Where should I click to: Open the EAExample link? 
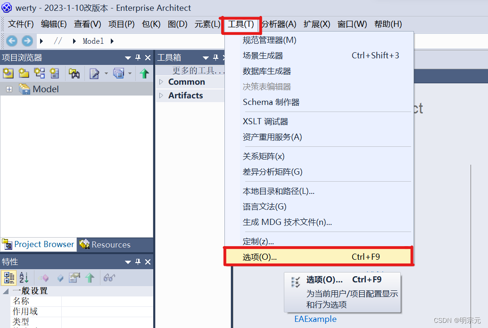tap(315, 319)
